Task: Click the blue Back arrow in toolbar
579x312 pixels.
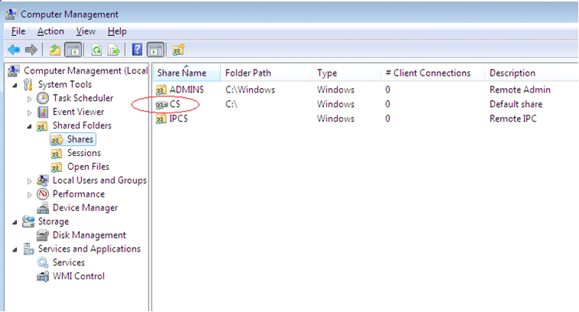Action: click(x=13, y=50)
